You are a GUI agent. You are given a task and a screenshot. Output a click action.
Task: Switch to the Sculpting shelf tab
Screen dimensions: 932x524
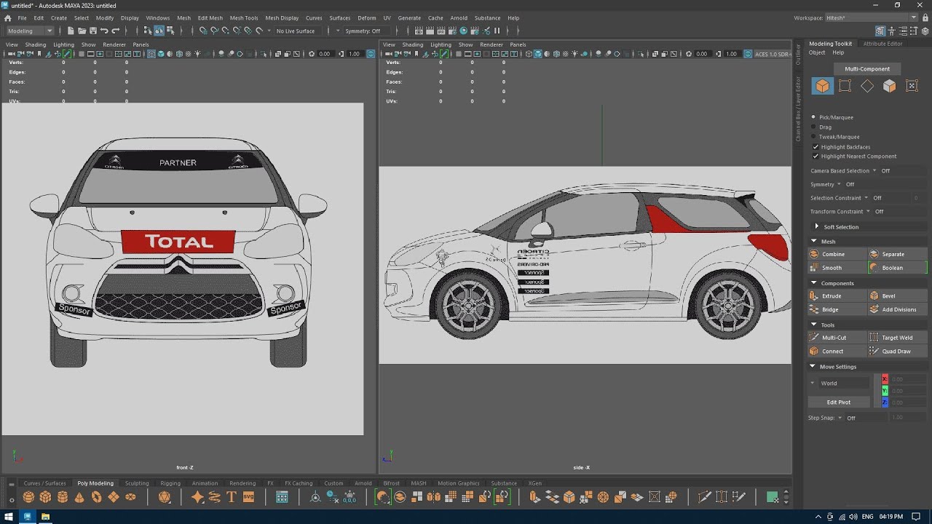[137, 483]
